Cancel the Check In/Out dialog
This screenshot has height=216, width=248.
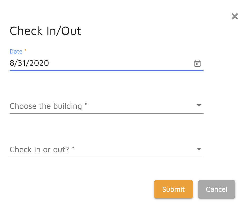[x=216, y=189]
